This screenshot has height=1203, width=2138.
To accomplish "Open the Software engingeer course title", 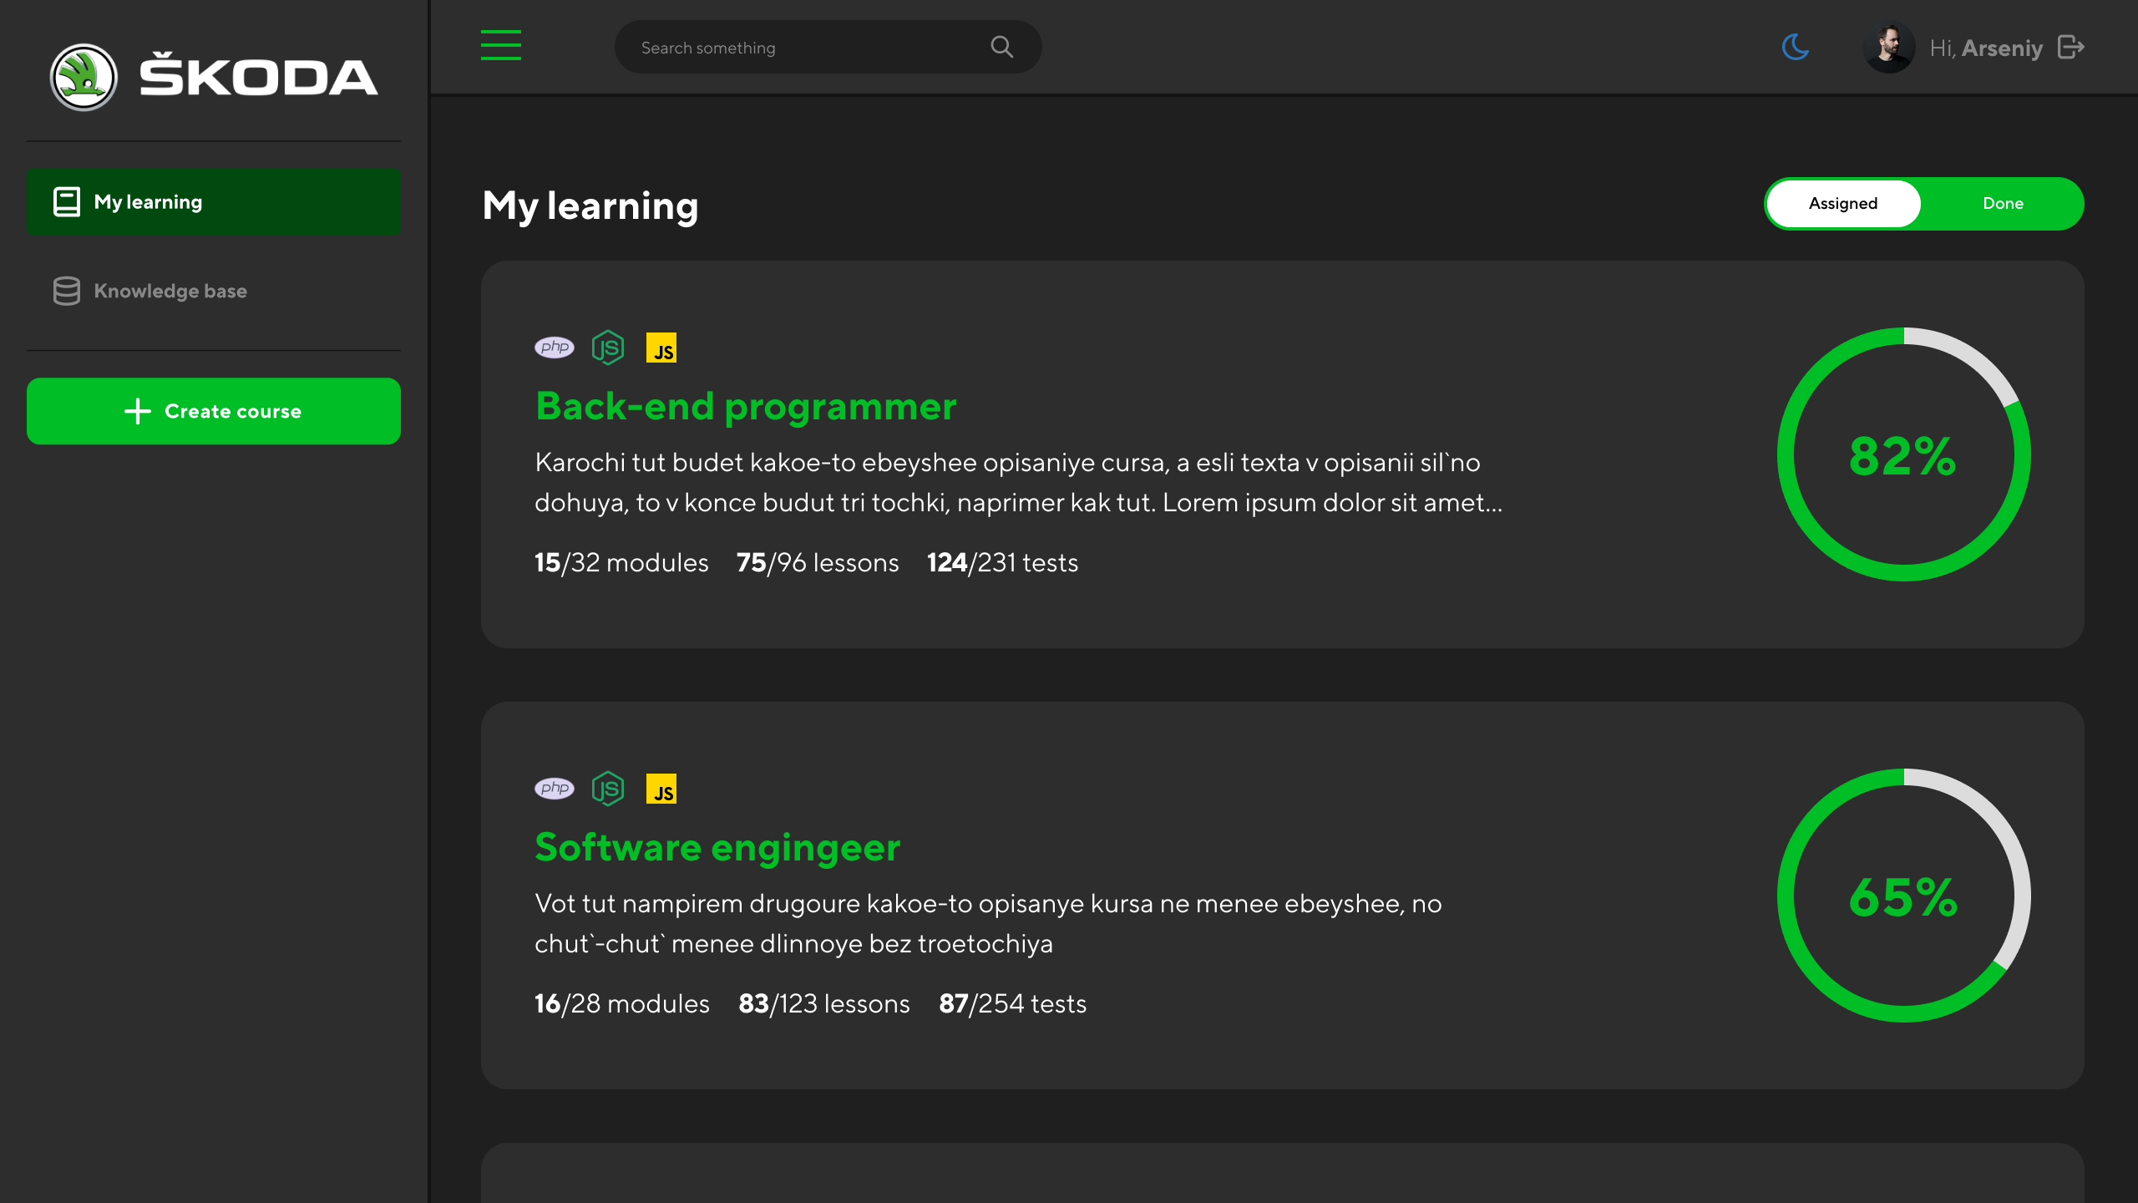I will coord(717,848).
